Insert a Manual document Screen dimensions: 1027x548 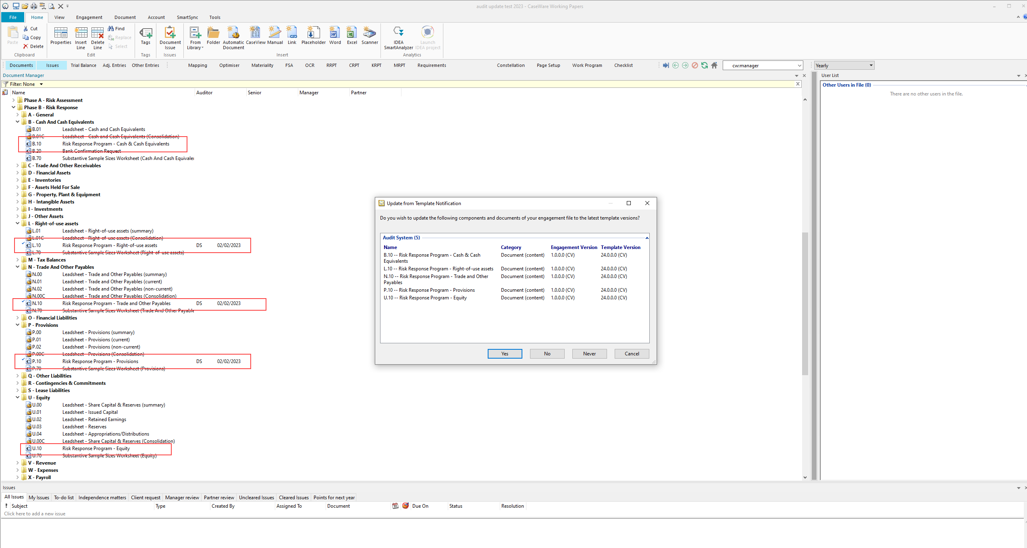275,35
